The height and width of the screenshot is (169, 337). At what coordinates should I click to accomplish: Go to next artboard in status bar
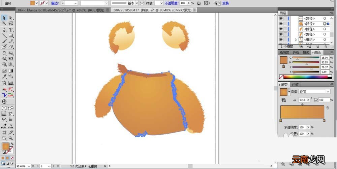[54, 166]
